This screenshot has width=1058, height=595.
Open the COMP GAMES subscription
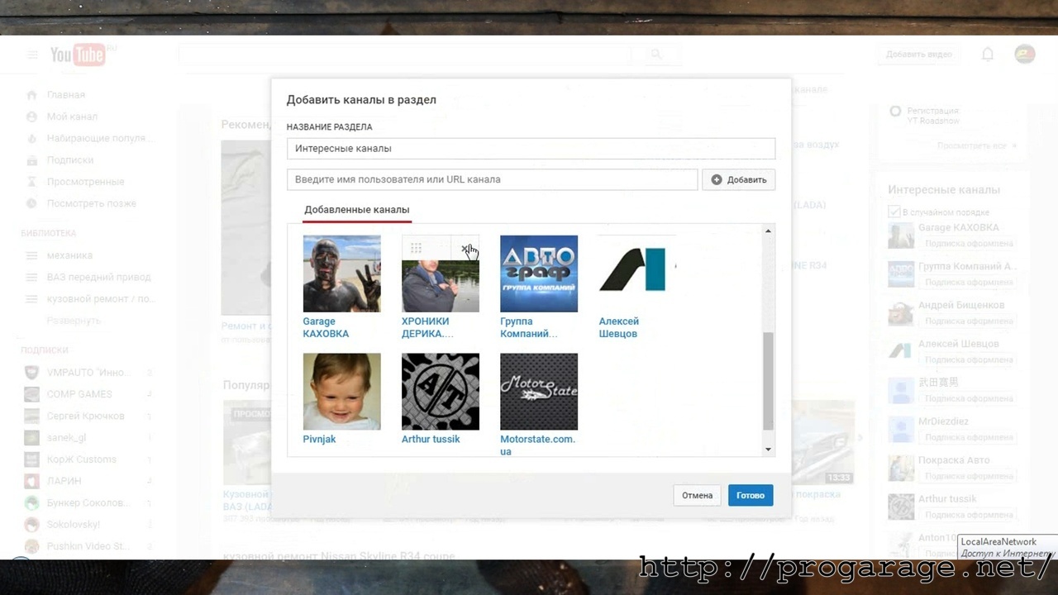pos(79,394)
